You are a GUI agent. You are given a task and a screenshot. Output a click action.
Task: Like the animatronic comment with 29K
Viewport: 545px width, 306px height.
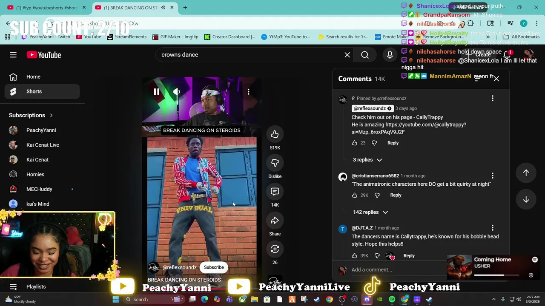tap(354, 195)
